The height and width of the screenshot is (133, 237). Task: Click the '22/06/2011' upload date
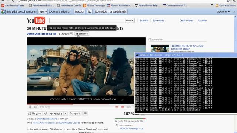coord(64,119)
